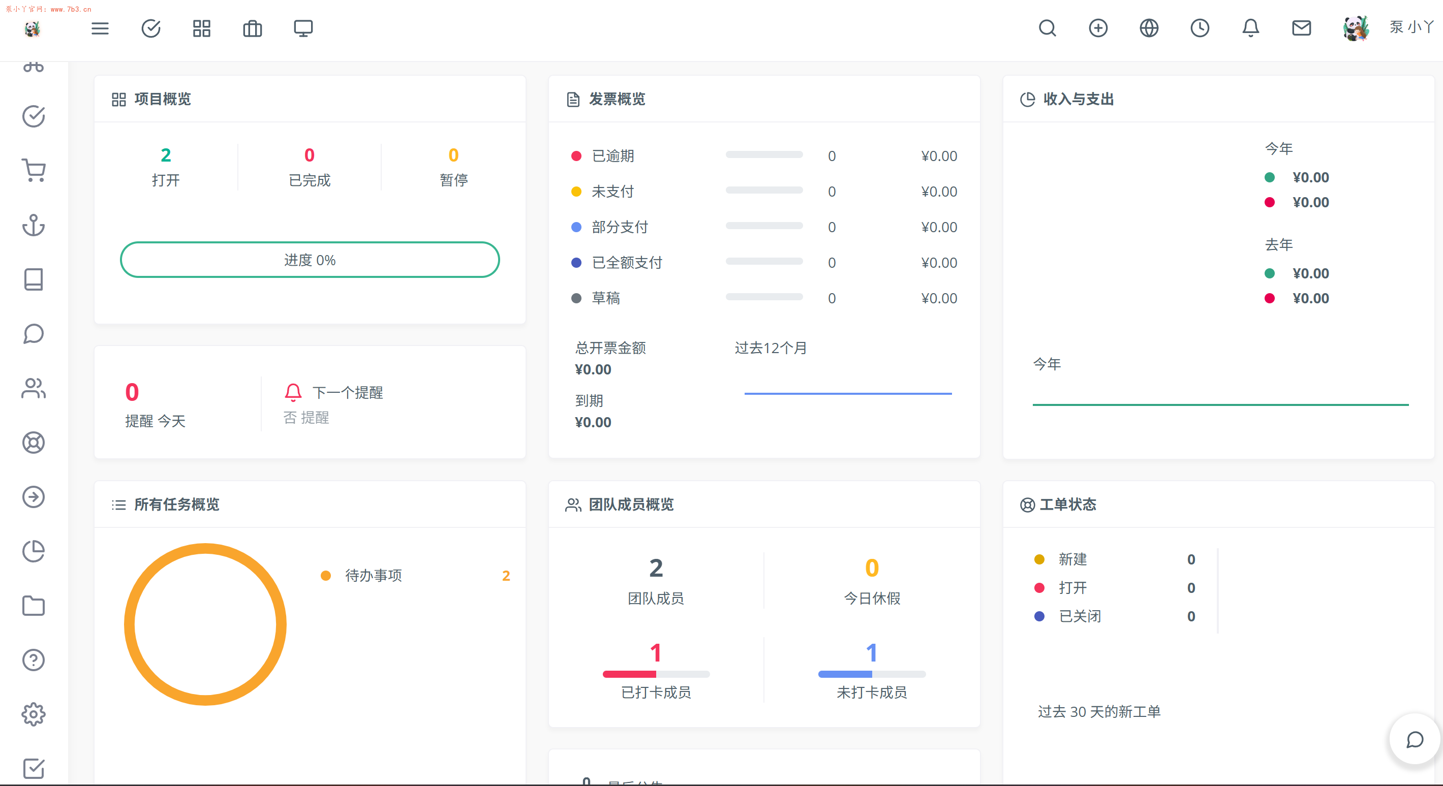Open sidebar folder files icon

[x=34, y=605]
